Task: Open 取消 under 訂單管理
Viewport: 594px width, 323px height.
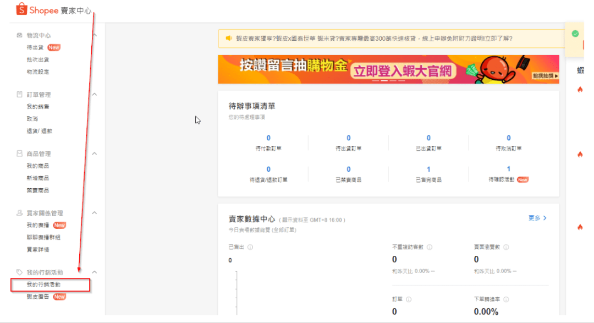Action: coord(32,119)
